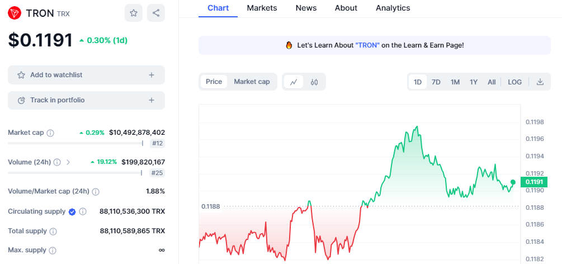Screen dimensions: 562x264
Task: Click the chart peak of the green line
Action: point(417,126)
